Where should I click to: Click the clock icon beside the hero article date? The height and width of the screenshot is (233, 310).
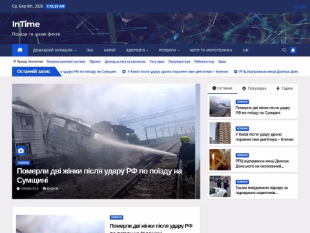(18, 188)
